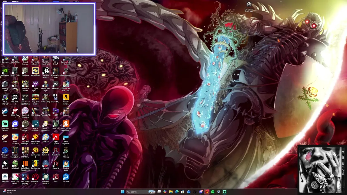The image size is (347, 195).
Task: Launch the Fallout 4 desktop icon
Action: click(46, 138)
